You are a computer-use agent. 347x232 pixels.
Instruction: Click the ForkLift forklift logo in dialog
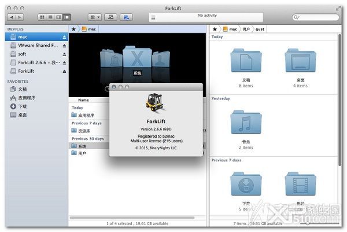coord(156,102)
